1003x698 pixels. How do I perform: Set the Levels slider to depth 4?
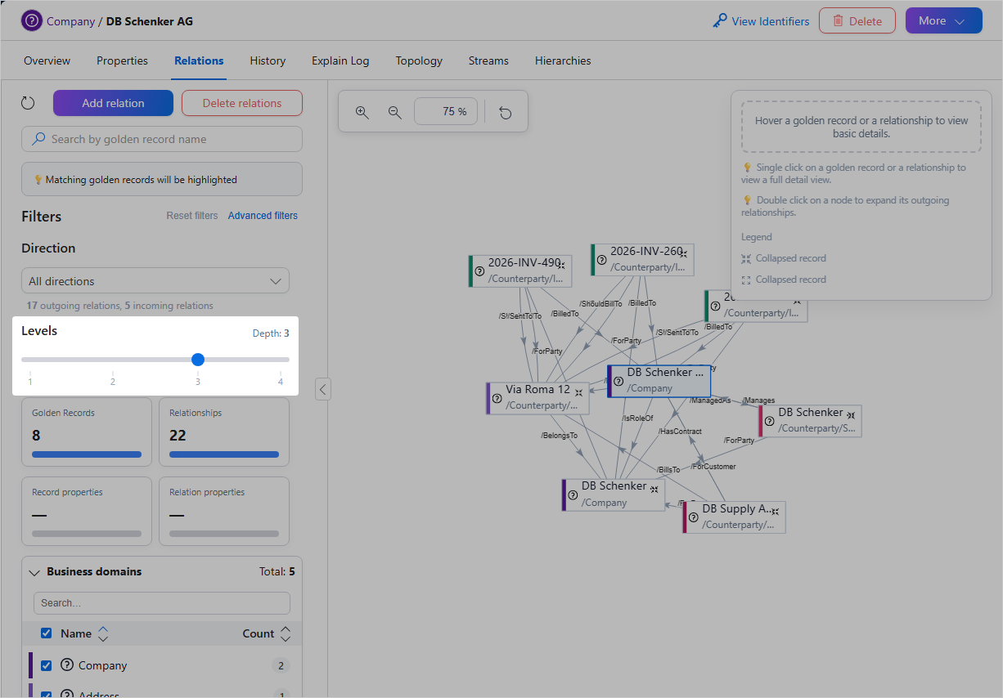[x=281, y=359]
